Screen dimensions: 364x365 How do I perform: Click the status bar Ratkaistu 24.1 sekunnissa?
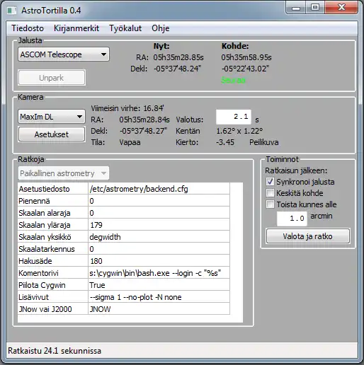(x=55, y=351)
